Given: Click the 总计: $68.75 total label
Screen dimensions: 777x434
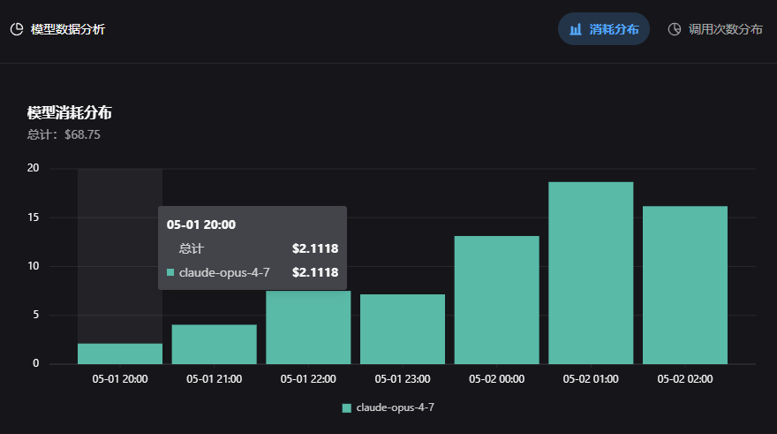Looking at the screenshot, I should (x=64, y=134).
